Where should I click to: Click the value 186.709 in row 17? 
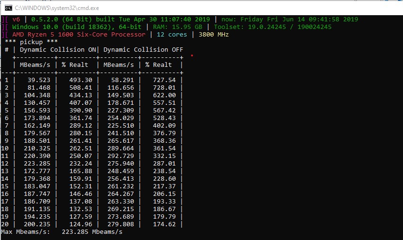point(37,202)
